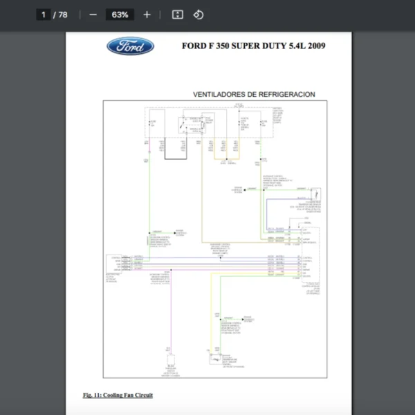Image resolution: width=415 pixels, height=415 pixels.
Task: Rotate the document with the rotate icon
Action: [x=198, y=15]
